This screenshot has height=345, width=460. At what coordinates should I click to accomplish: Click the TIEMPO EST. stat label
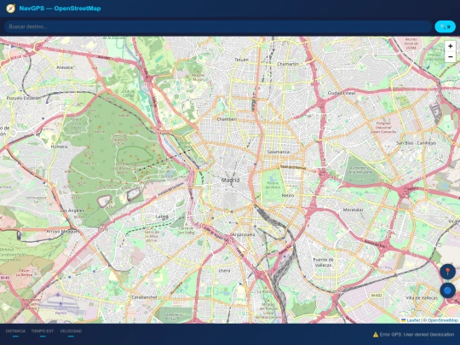click(x=43, y=331)
